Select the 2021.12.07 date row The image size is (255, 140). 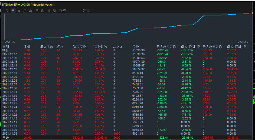pyautogui.click(x=10, y=84)
